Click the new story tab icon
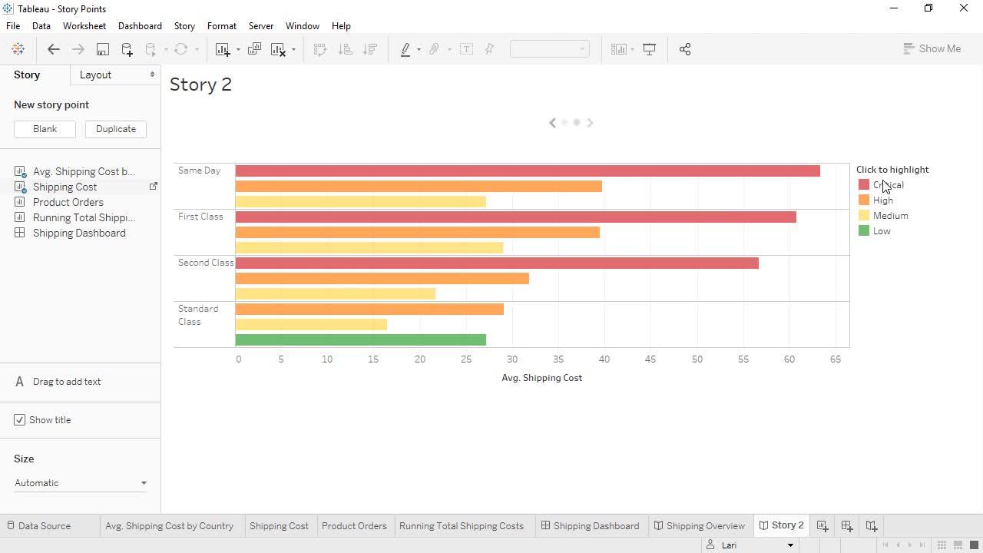 pyautogui.click(x=871, y=526)
